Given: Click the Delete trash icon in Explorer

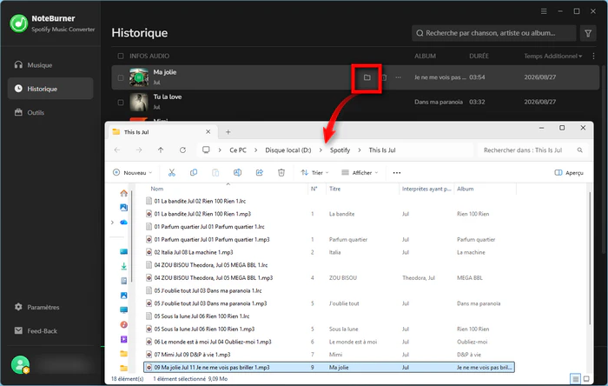Looking at the screenshot, I should pos(281,173).
